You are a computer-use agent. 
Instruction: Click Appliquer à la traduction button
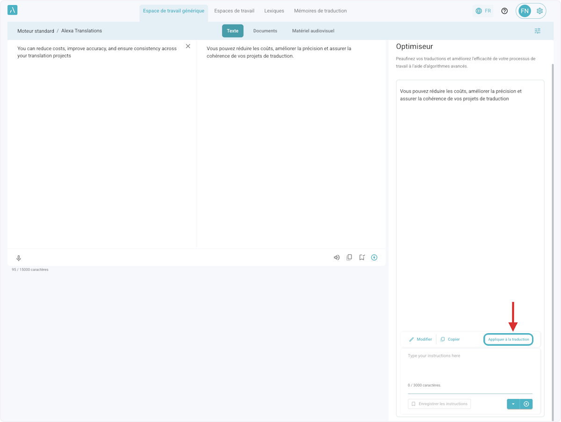tap(508, 339)
